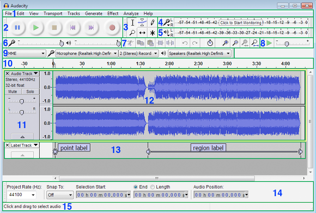316x213 pixels.
Task: Start playback with the green Play button
Action: [x=36, y=27]
